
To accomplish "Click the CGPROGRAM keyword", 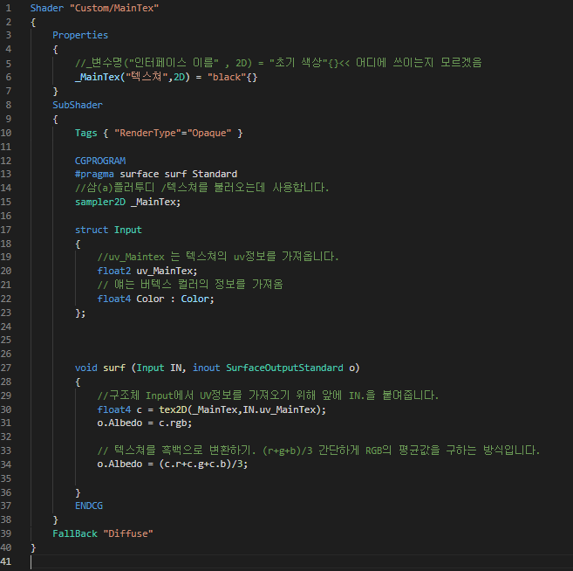I will [x=100, y=161].
